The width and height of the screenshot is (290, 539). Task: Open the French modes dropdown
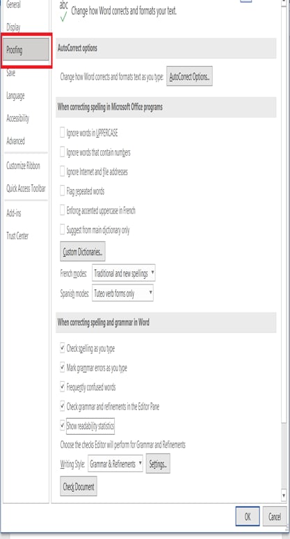click(124, 273)
